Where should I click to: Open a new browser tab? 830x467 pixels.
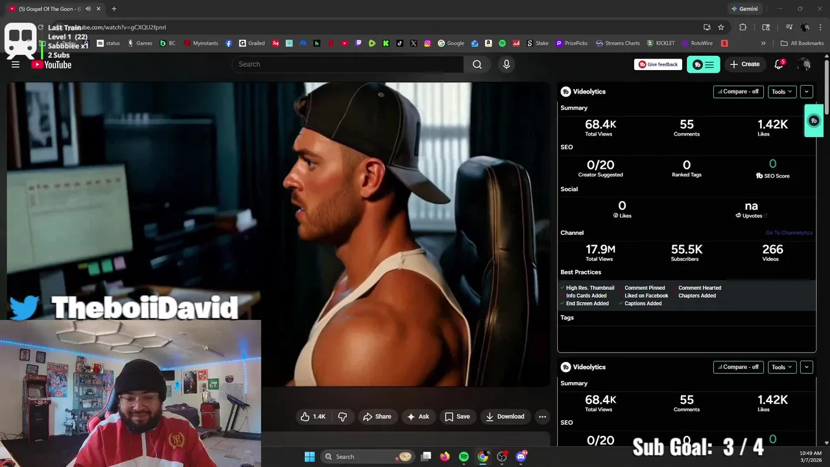[x=113, y=8]
